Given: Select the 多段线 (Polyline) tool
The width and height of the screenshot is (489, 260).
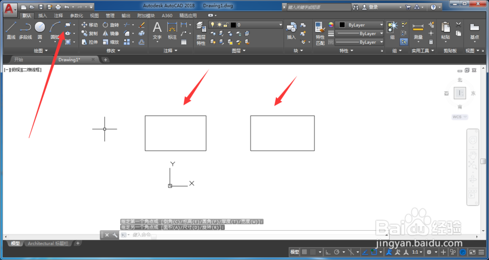Looking at the screenshot, I should tap(25, 30).
